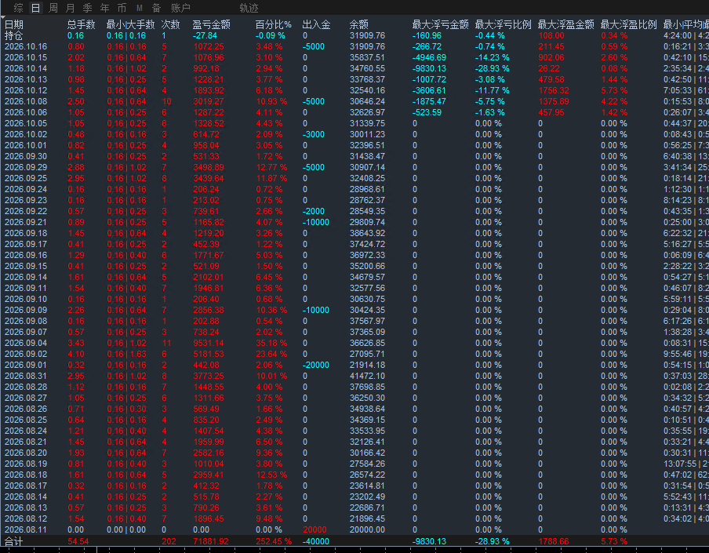Click the 最大浮亏金额 column header

pos(441,24)
